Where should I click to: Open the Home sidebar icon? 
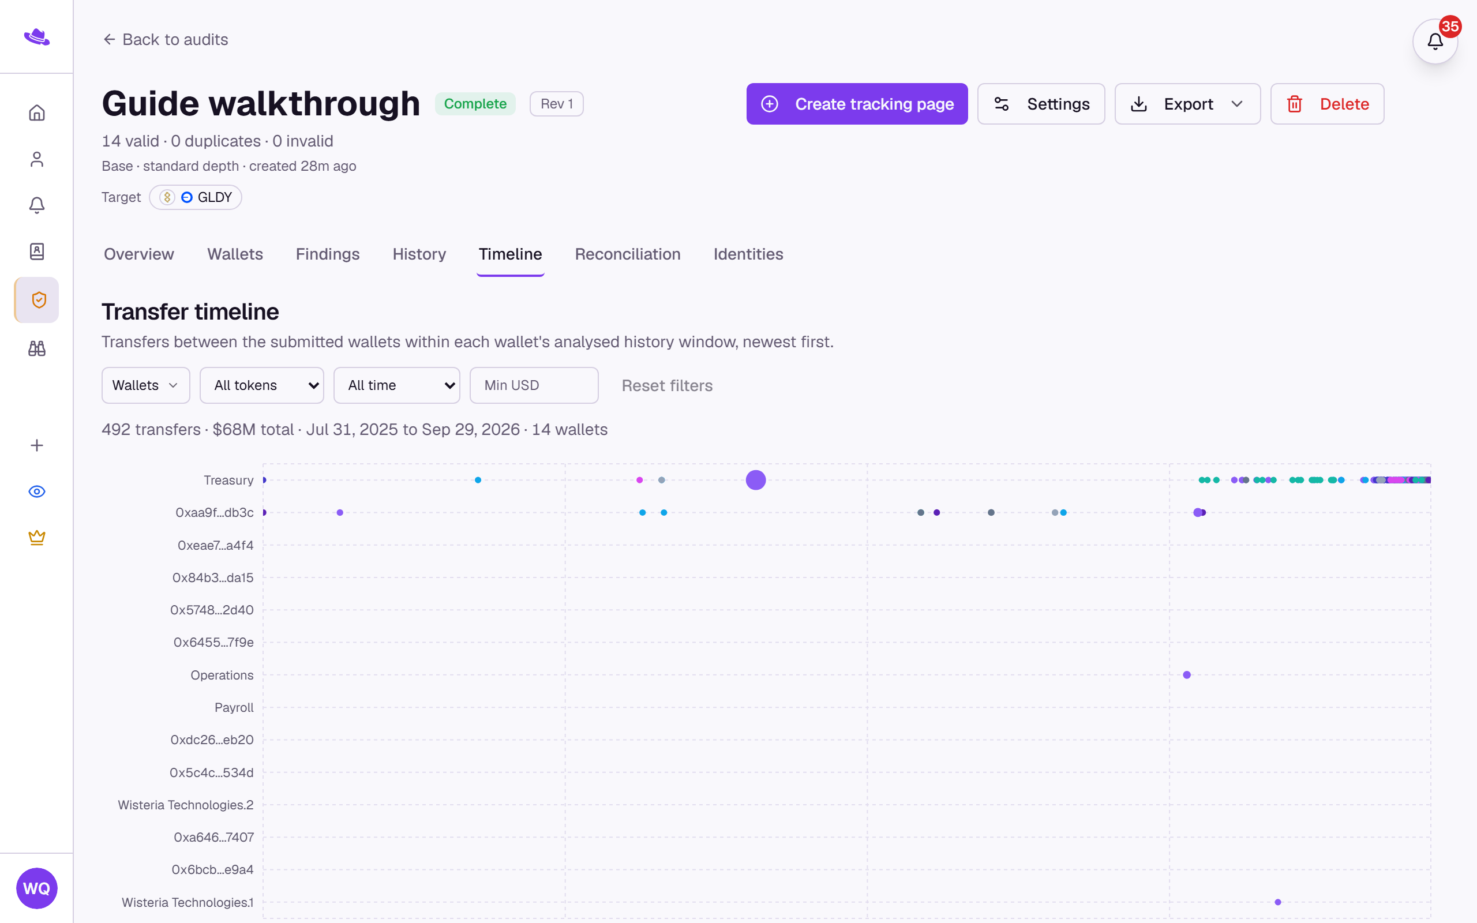(x=36, y=113)
